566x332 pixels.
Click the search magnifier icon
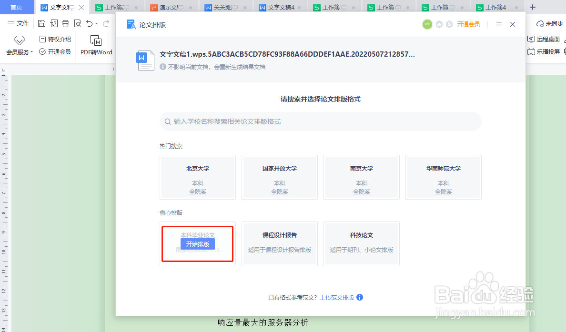[x=168, y=121]
